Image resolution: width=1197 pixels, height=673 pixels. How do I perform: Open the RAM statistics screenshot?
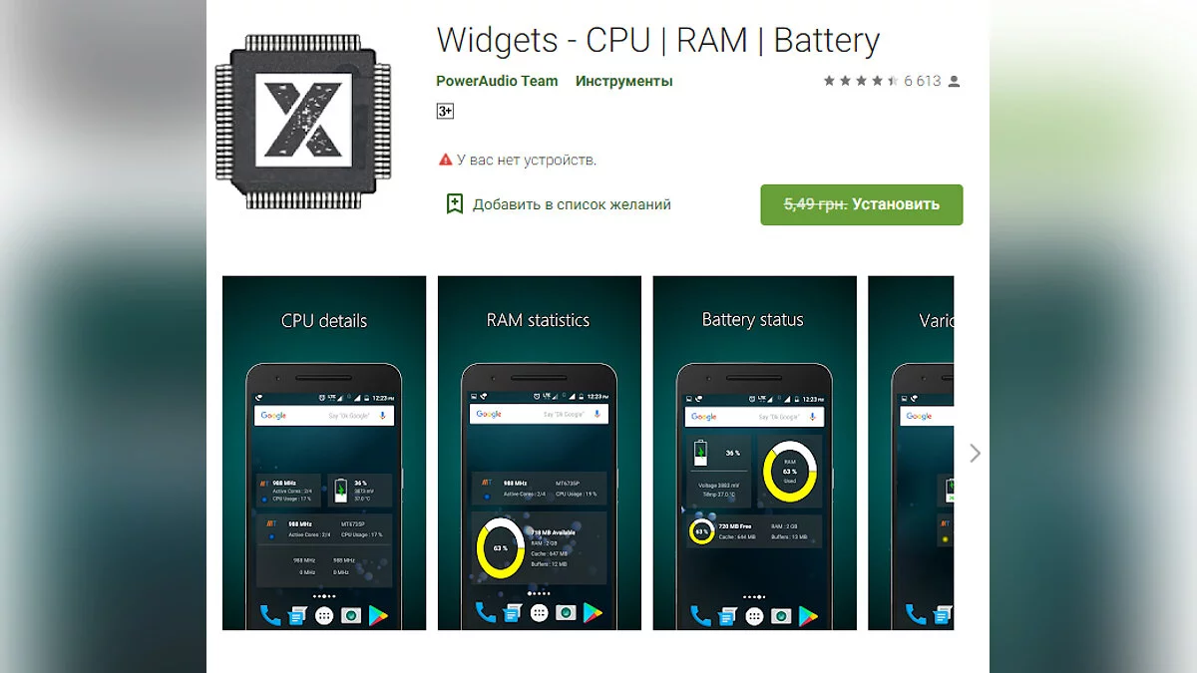[x=540, y=453]
